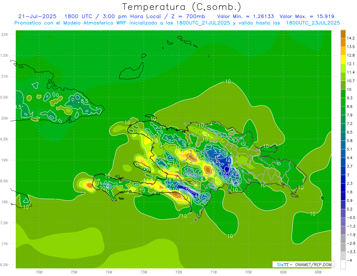Click the color bar value "7.9"
The width and height of the screenshot is (357, 276).
[x=349, y=115]
